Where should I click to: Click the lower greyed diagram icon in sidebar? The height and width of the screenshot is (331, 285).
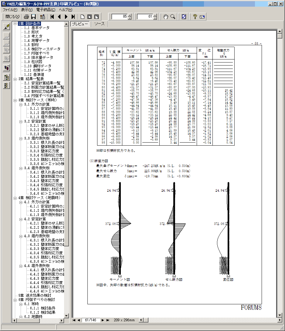pyautogui.click(x=7, y=58)
